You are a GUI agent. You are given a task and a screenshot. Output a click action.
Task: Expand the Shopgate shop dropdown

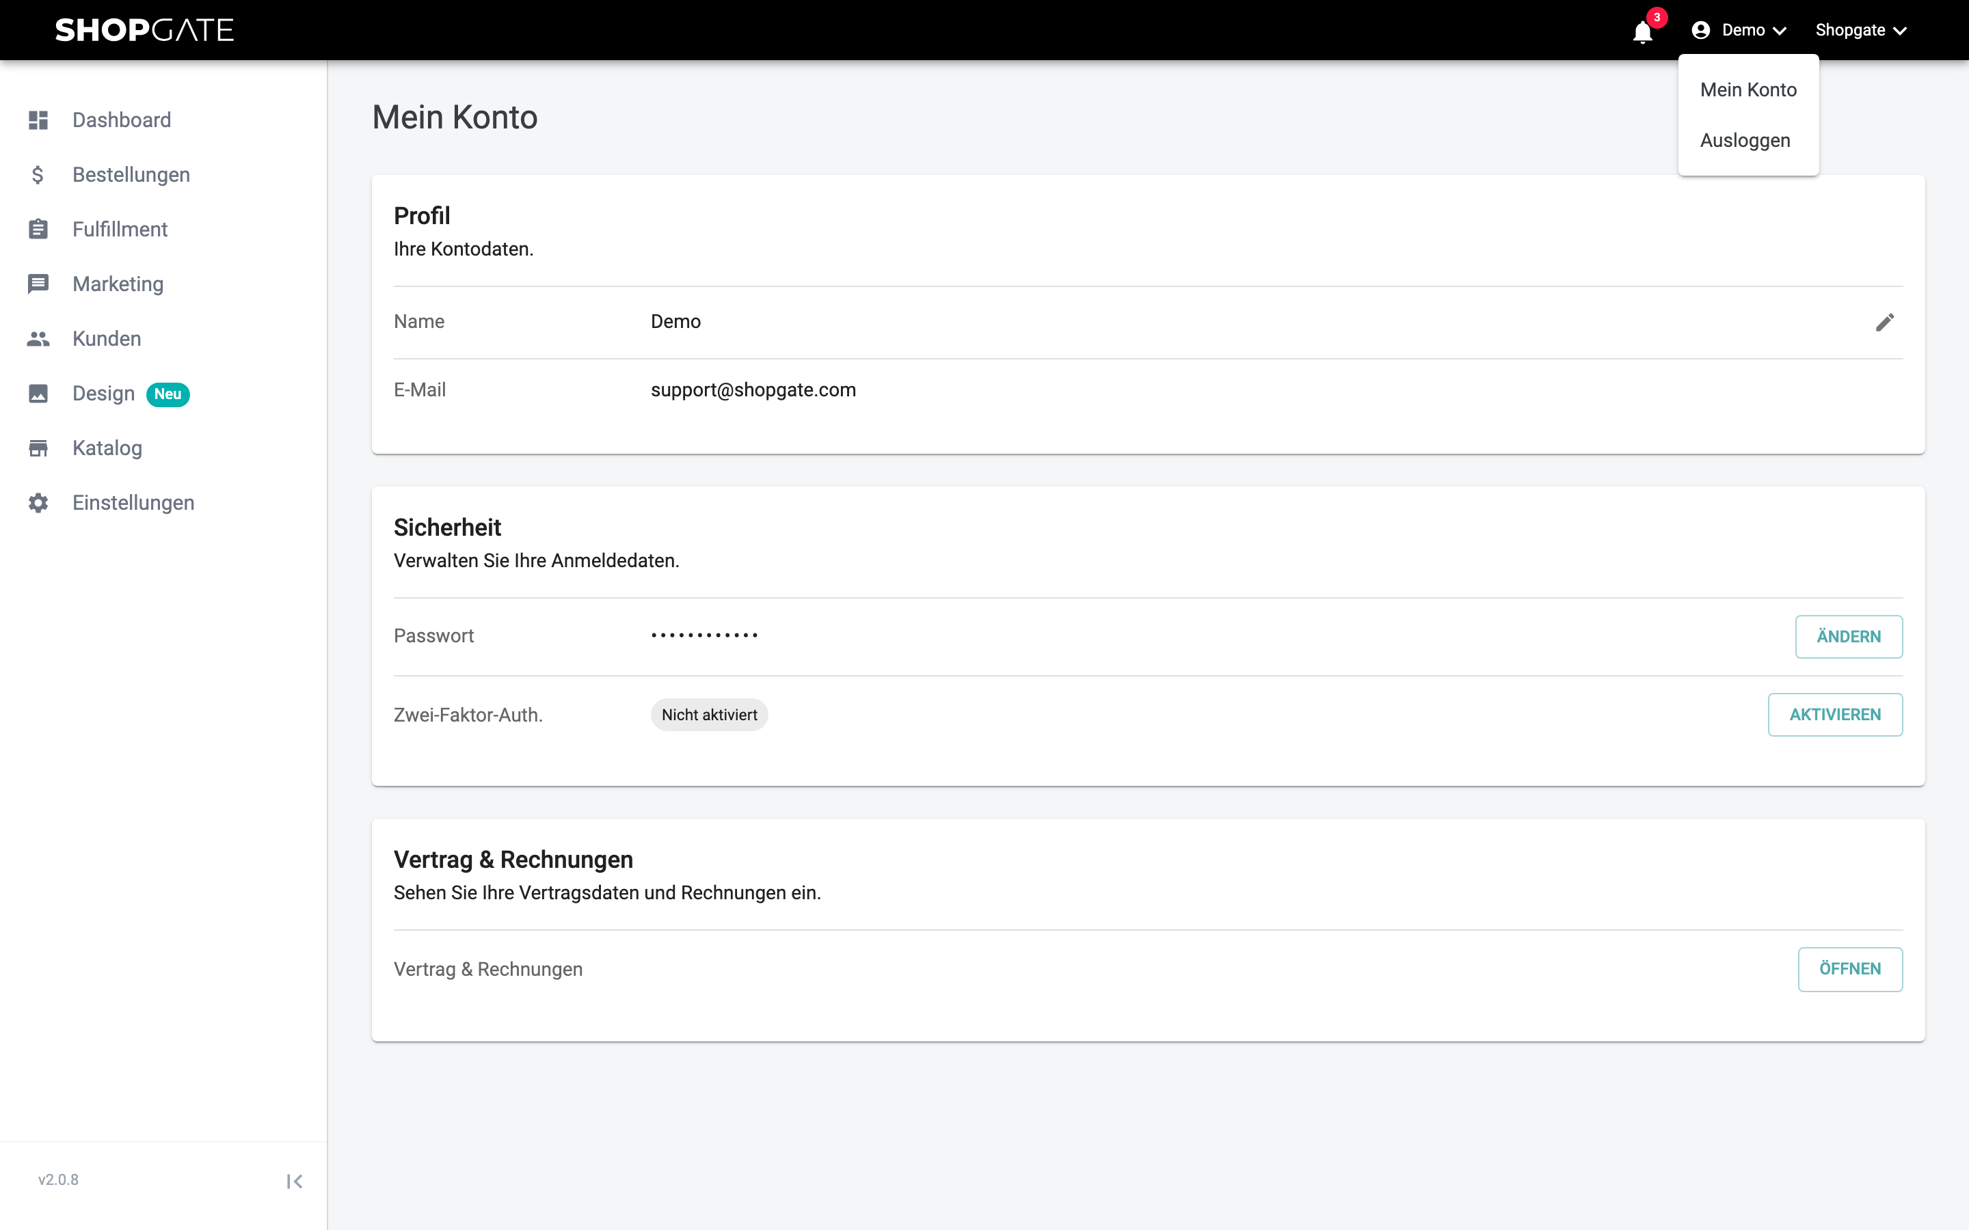pos(1862,30)
